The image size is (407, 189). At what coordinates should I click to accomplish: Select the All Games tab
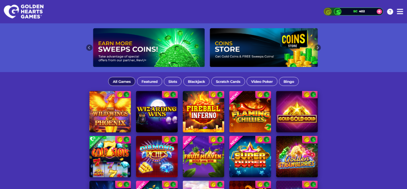tap(122, 82)
